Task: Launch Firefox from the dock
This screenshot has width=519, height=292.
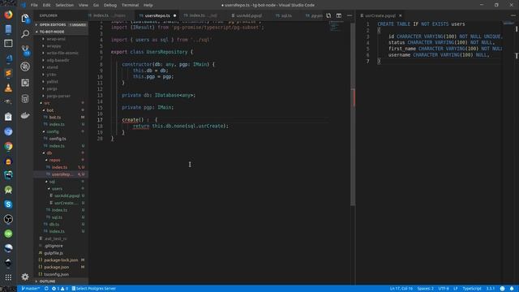Action: click(8, 15)
